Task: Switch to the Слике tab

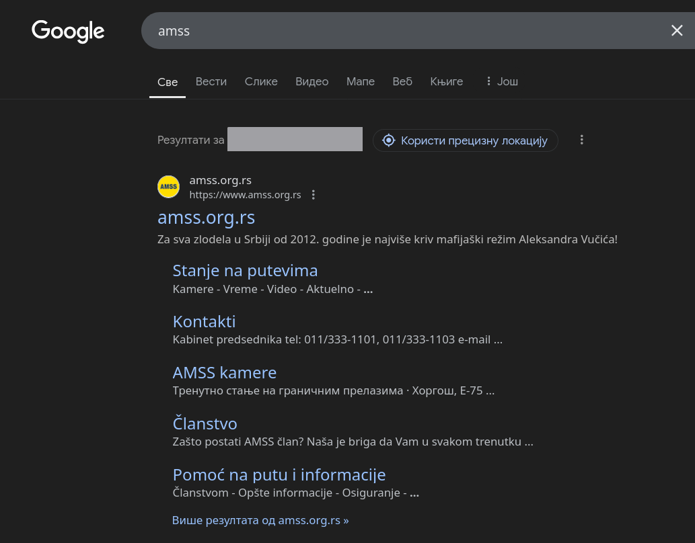Action: point(261,81)
